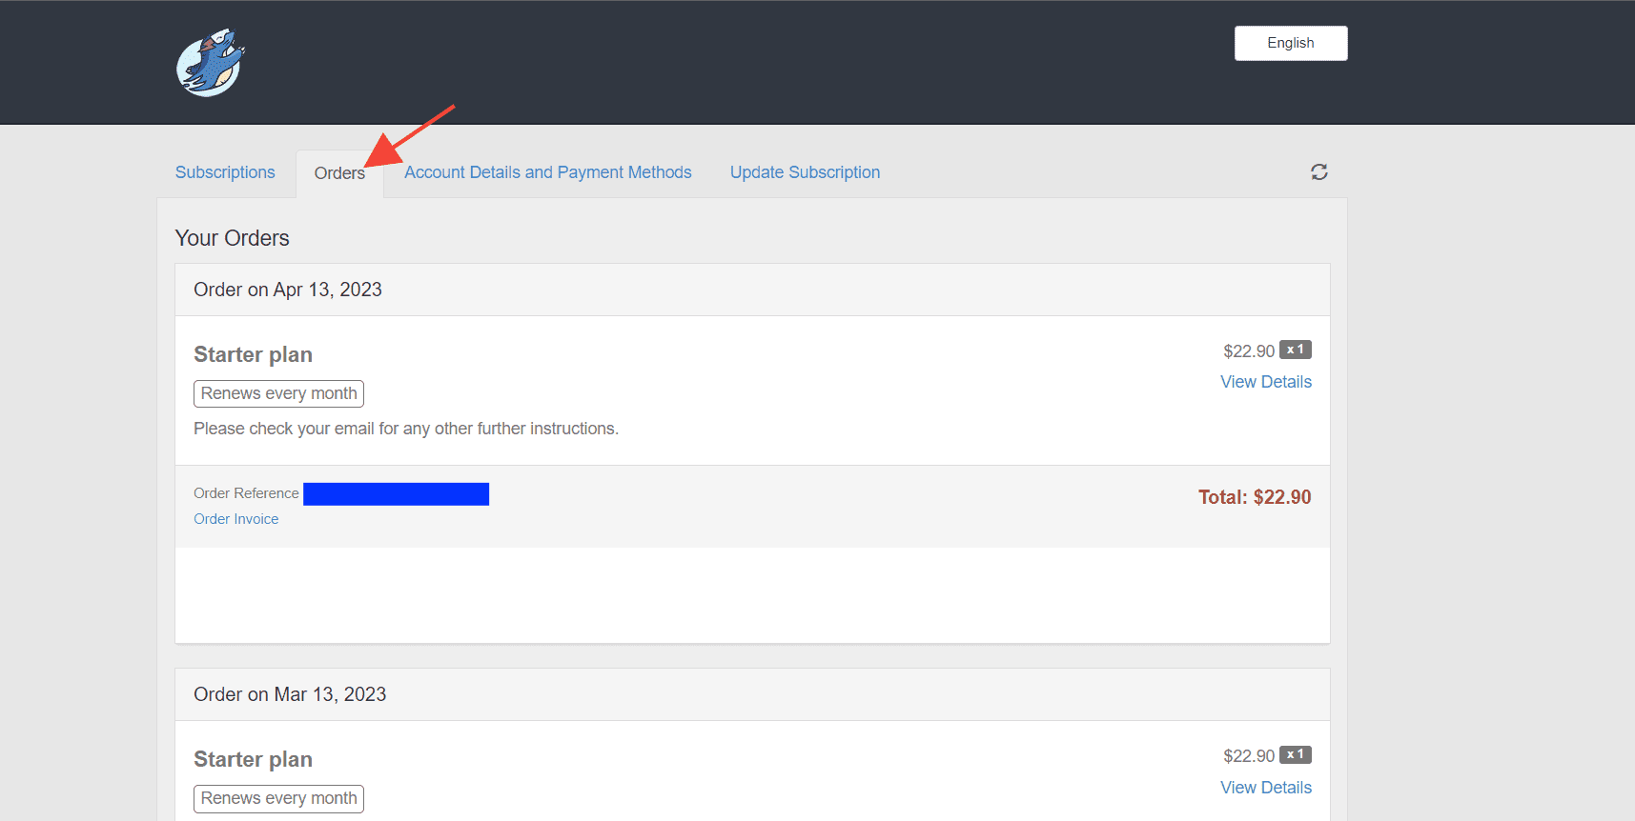Image resolution: width=1635 pixels, height=821 pixels.
Task: Click the April order's Renews every month badge
Action: click(278, 393)
